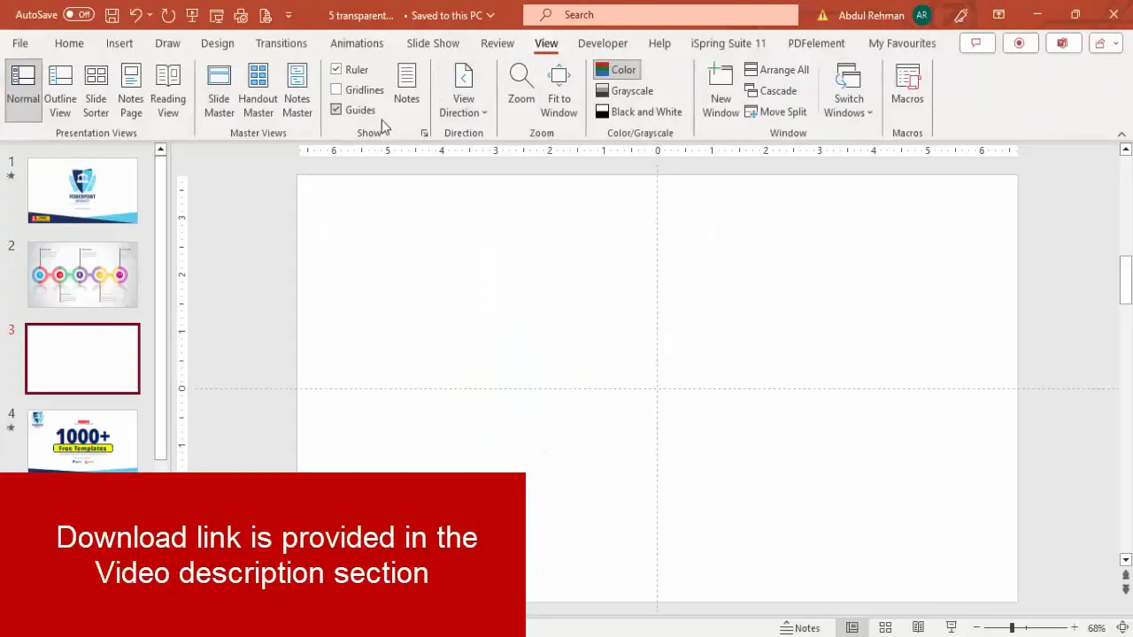Open the iSpring Suite 11 tab

pos(728,42)
